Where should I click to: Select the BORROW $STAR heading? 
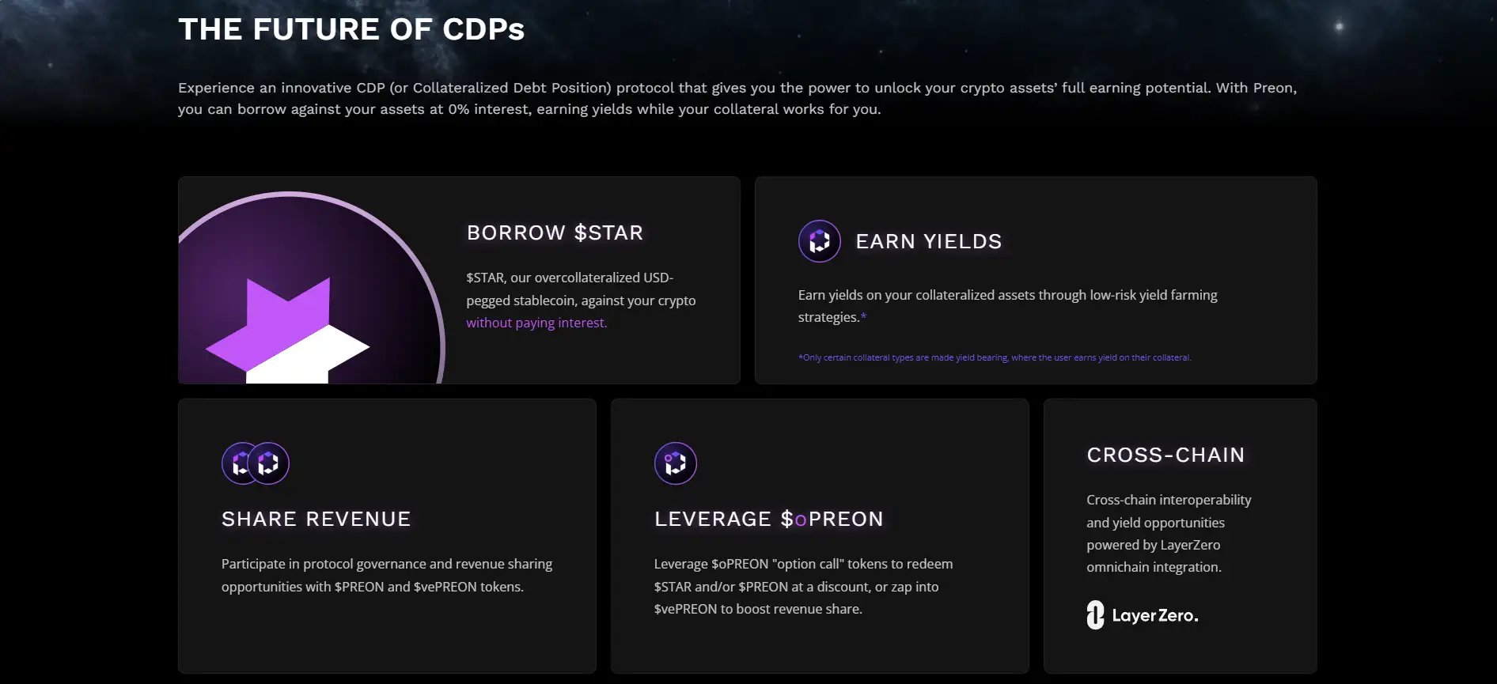point(555,232)
